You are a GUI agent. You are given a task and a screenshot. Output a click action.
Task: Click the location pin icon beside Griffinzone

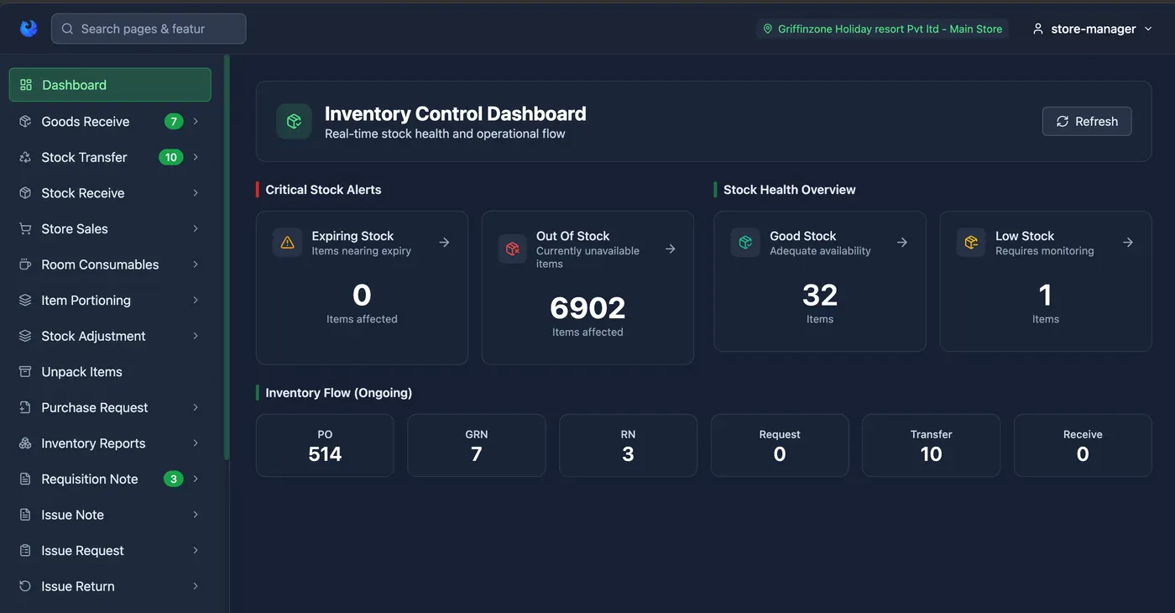point(767,29)
